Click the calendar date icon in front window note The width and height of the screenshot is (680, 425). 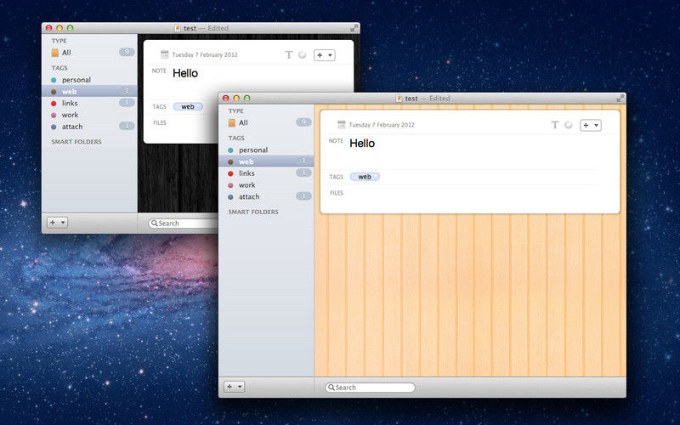point(342,125)
